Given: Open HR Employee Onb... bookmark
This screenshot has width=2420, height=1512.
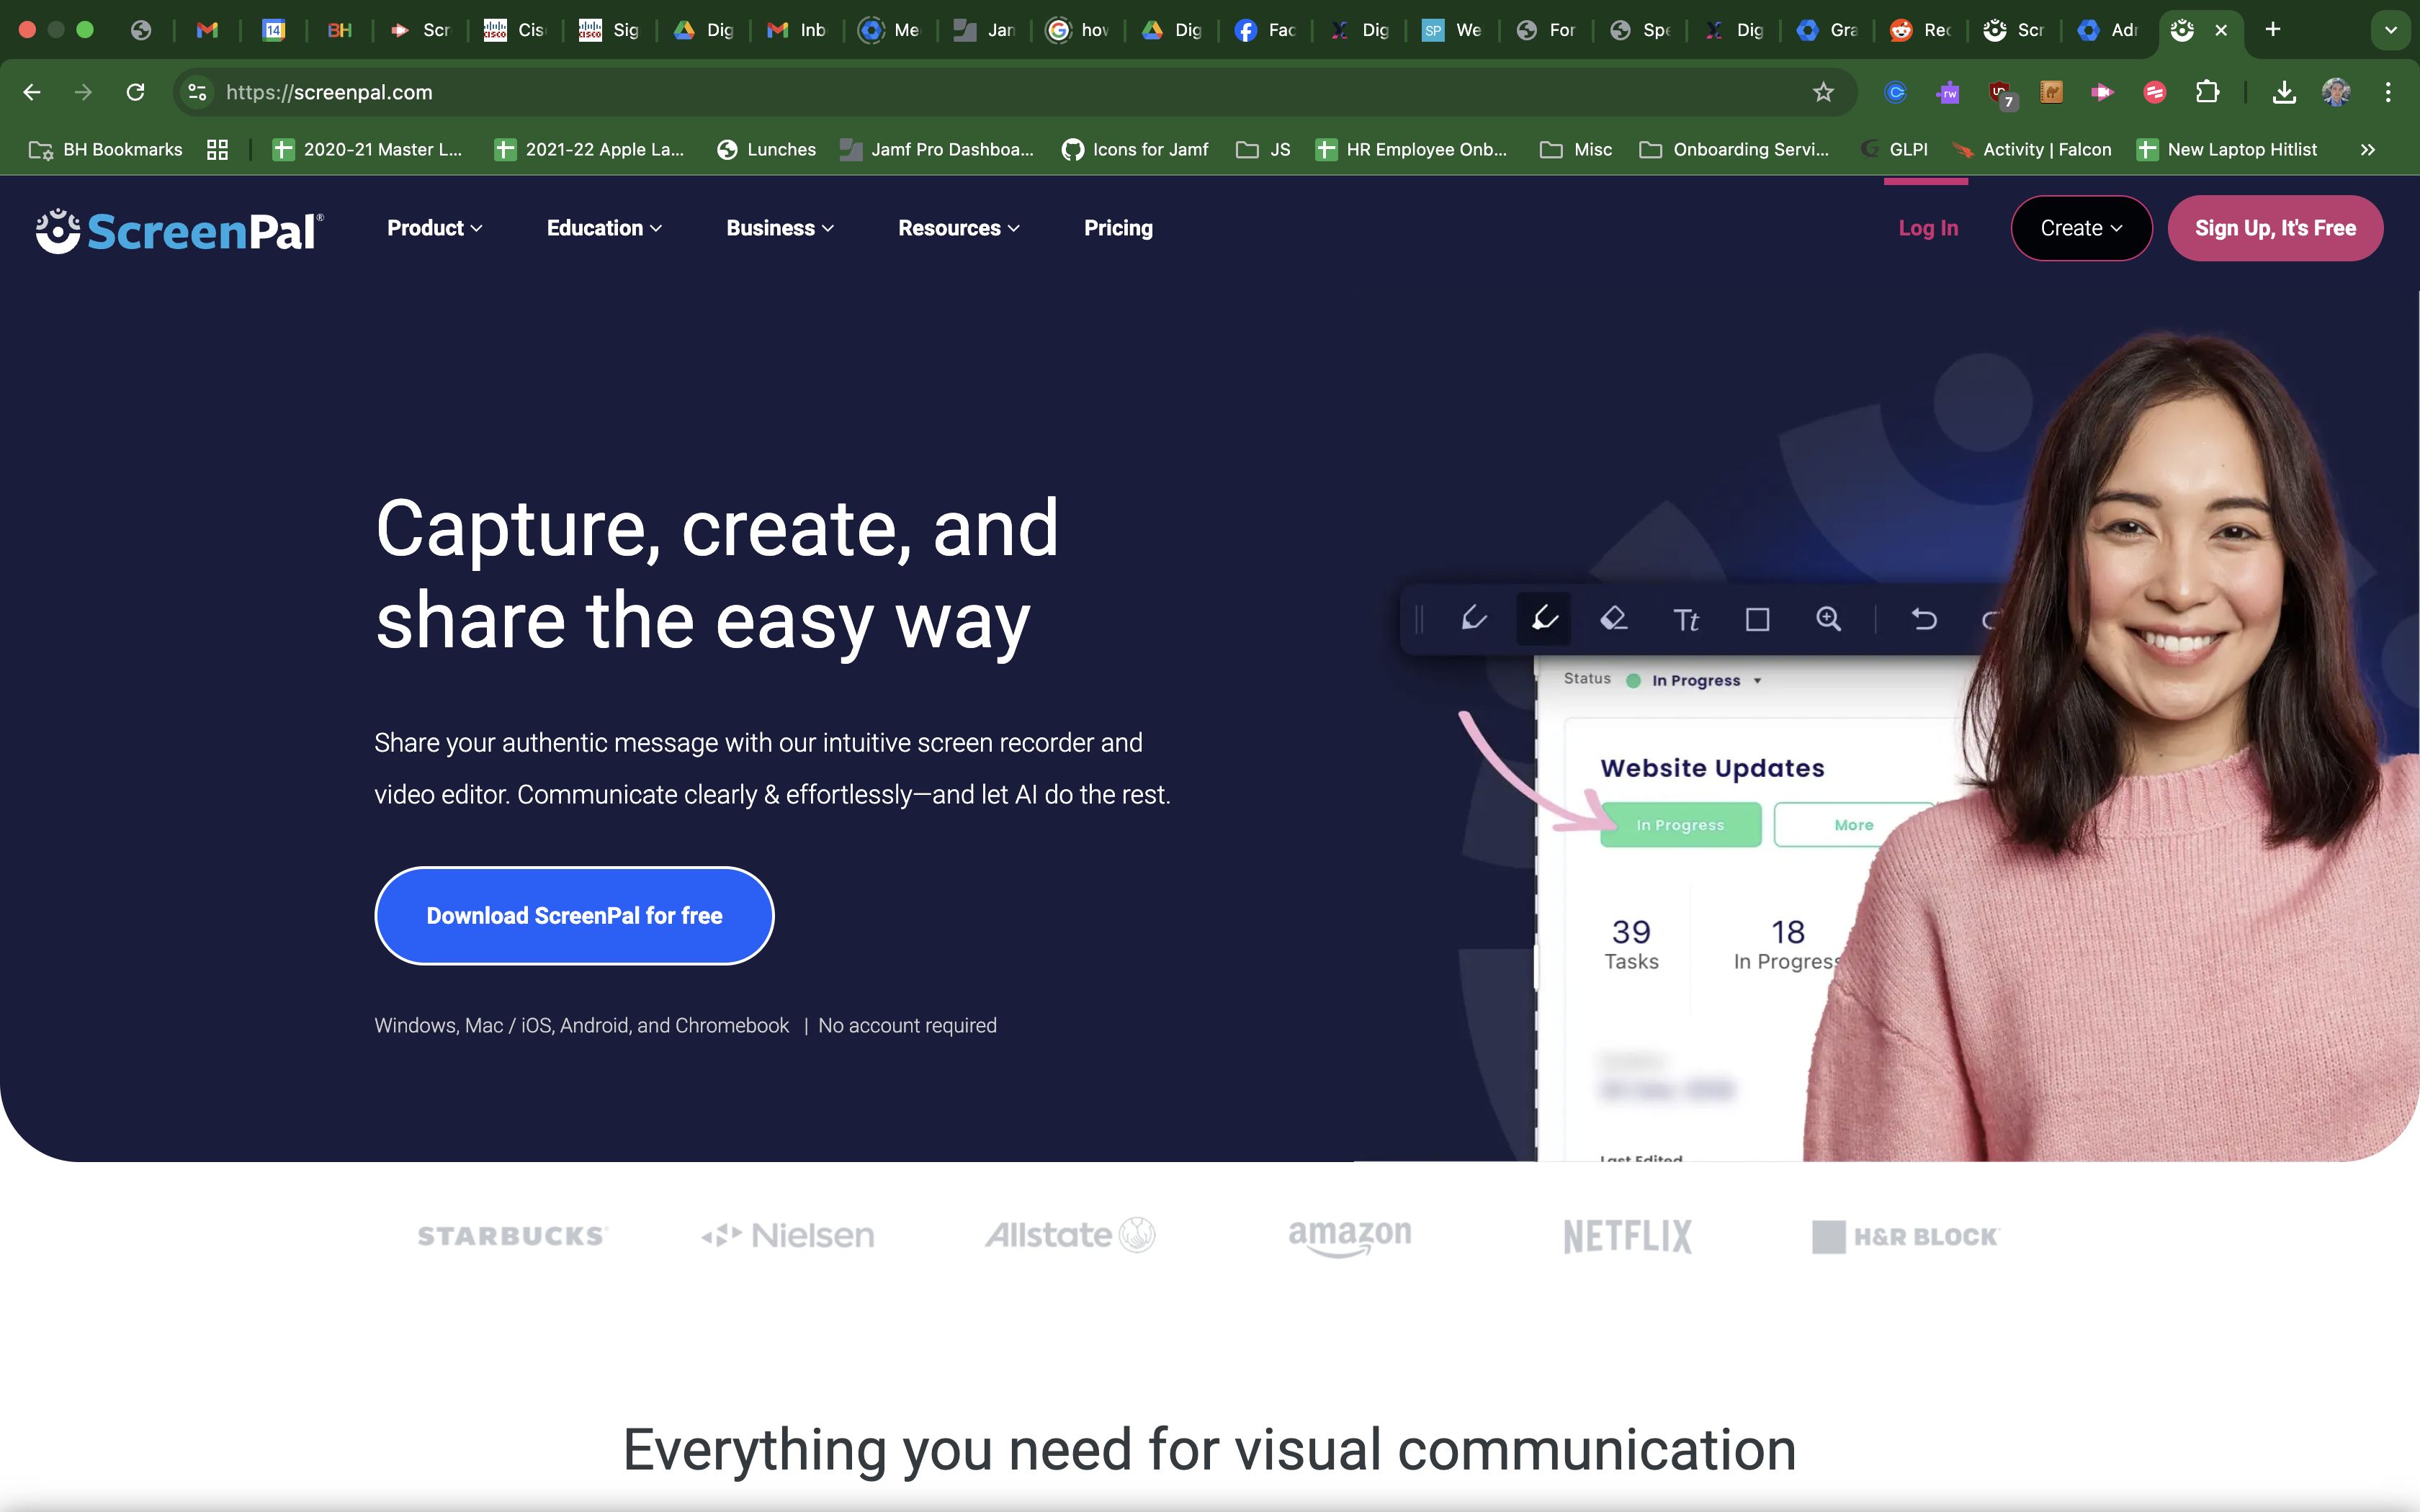Looking at the screenshot, I should 1411,150.
